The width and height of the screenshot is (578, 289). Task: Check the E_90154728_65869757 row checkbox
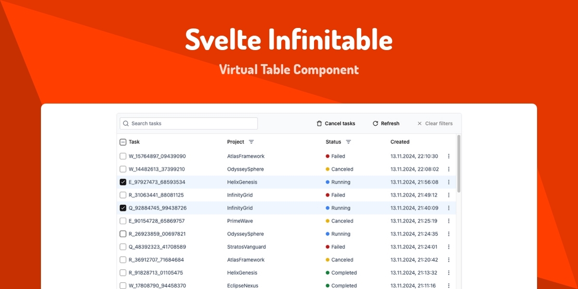pos(123,221)
